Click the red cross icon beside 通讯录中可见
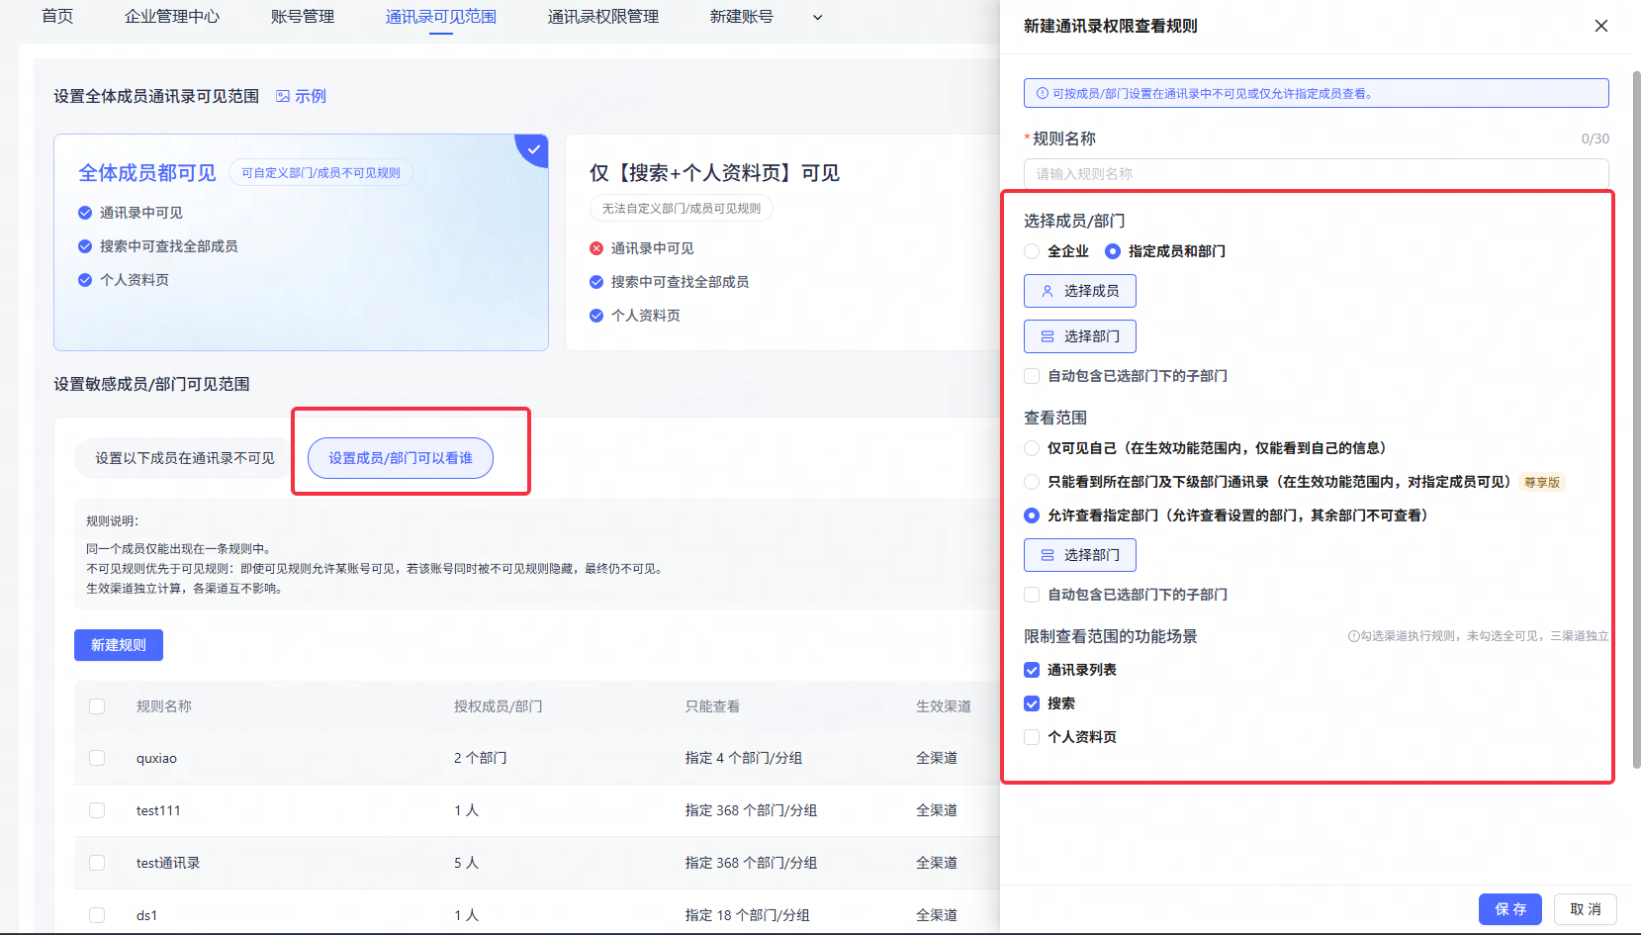The image size is (1641, 935). tap(596, 248)
